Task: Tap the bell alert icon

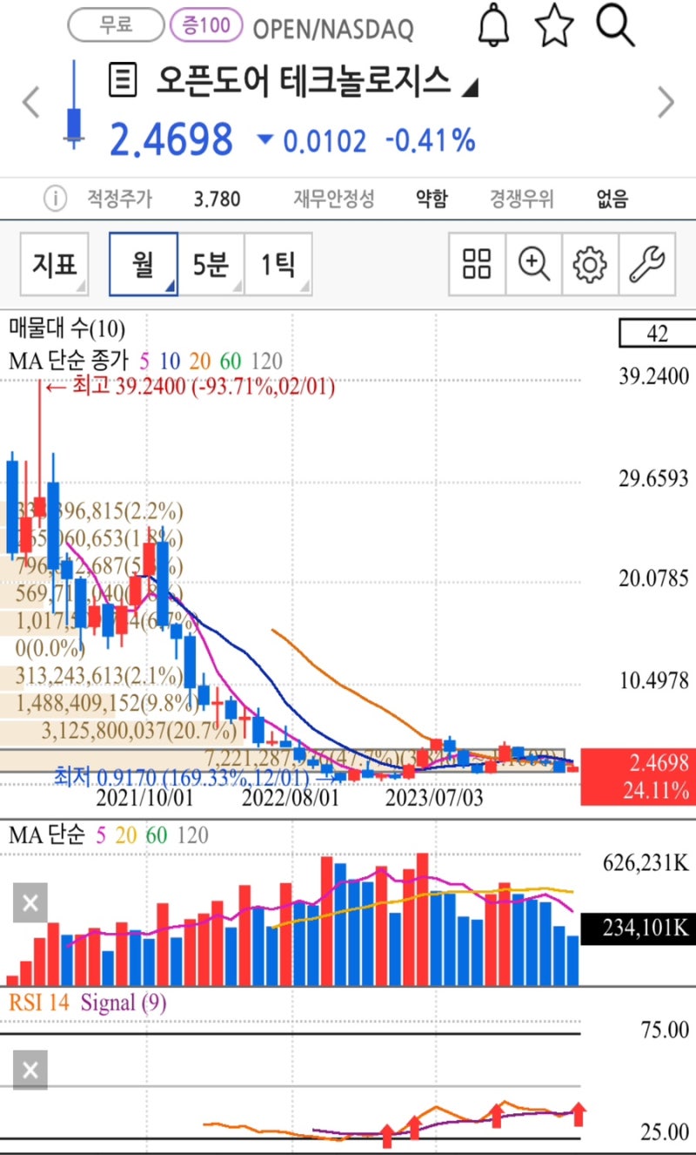Action: (x=494, y=25)
